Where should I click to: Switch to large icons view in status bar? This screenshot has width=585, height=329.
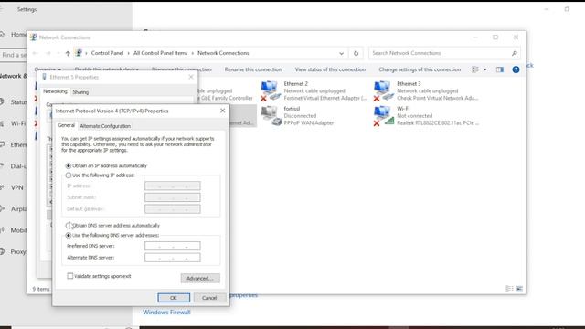coord(519,289)
